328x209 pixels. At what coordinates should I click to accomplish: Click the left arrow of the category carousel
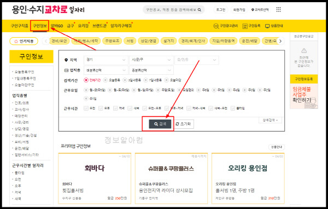(x=46, y=41)
